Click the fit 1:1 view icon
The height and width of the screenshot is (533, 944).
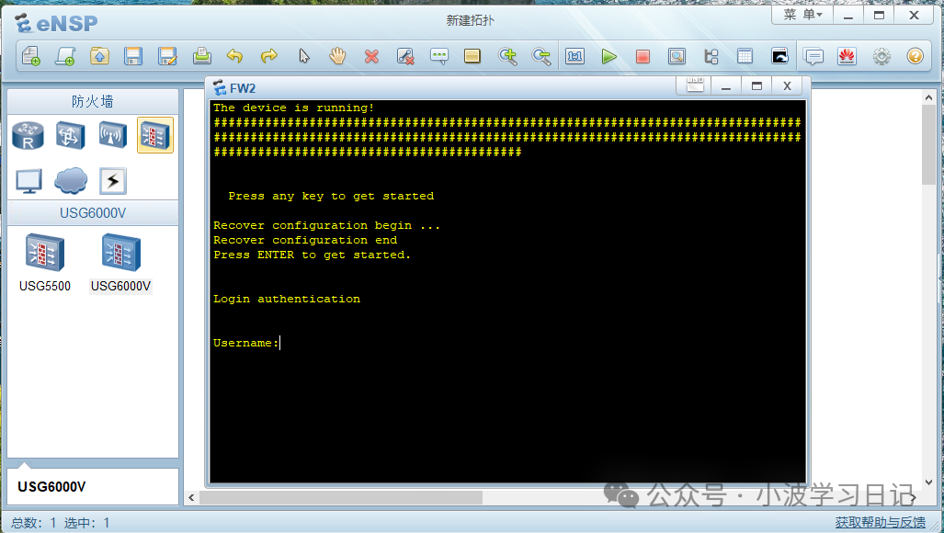tap(575, 57)
